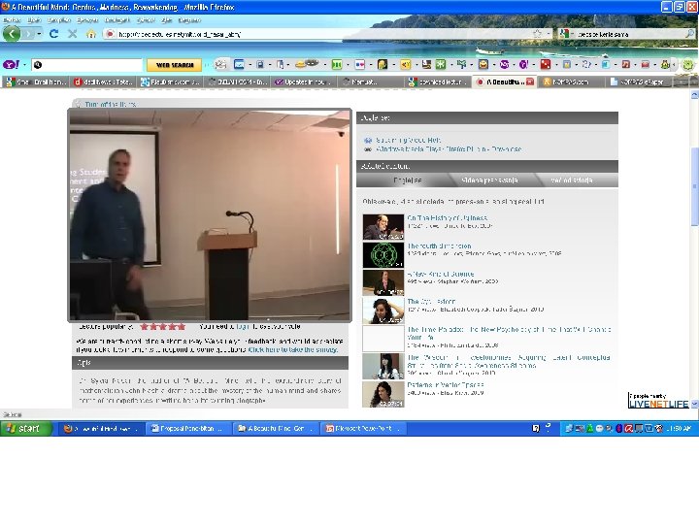Viewport: 699px width, 524px height.
Task: Select the first related lectures tab
Action: (x=408, y=180)
